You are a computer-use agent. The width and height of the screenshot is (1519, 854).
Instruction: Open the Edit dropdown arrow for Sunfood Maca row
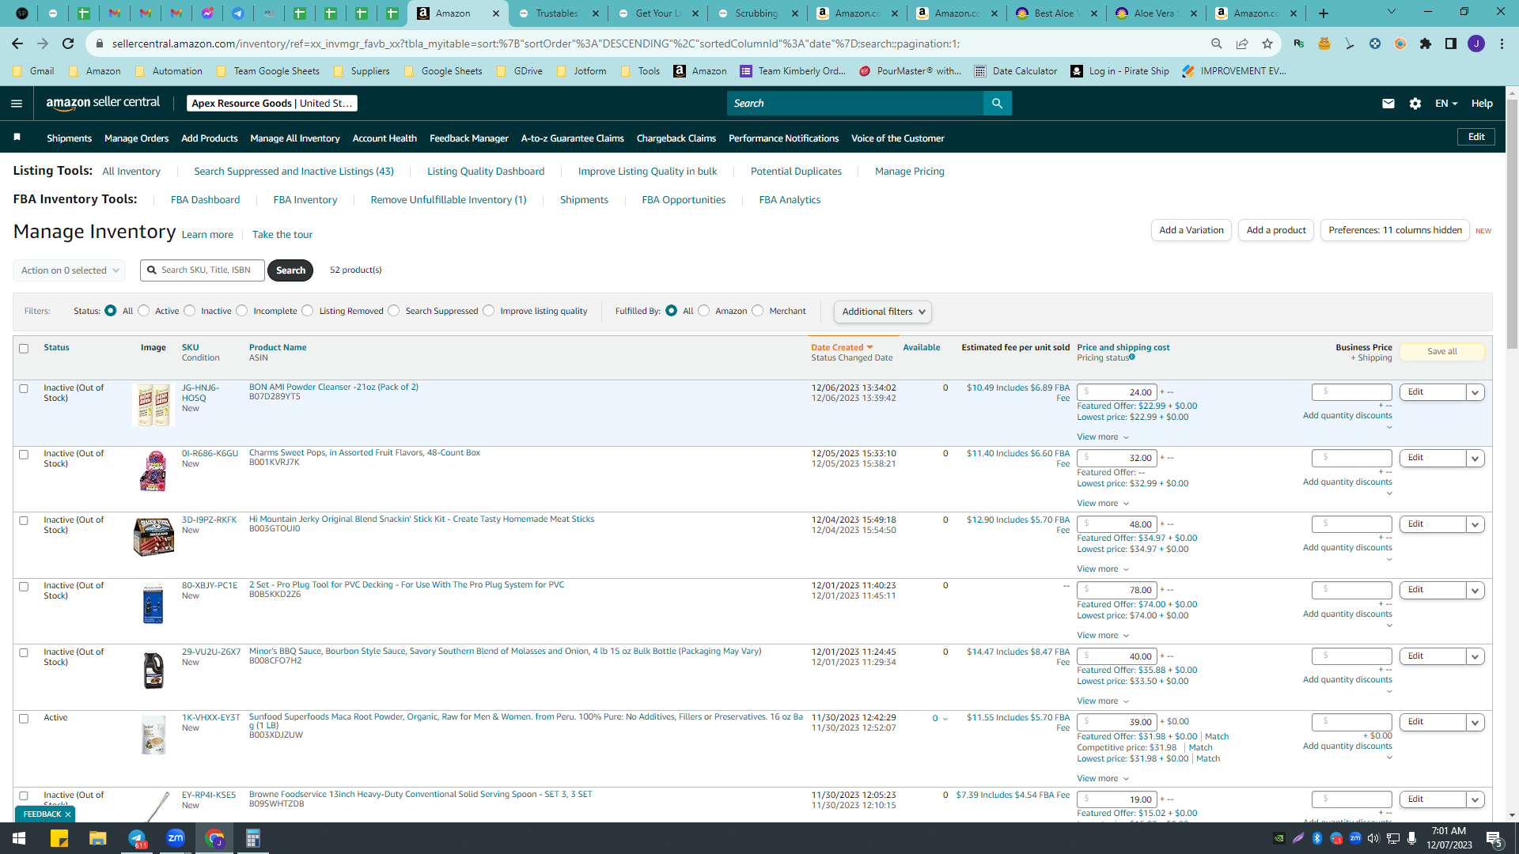coord(1475,722)
